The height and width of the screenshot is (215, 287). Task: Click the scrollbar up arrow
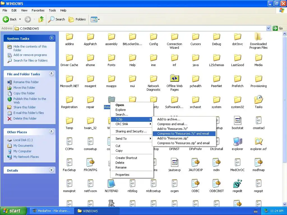[x=285, y=34]
